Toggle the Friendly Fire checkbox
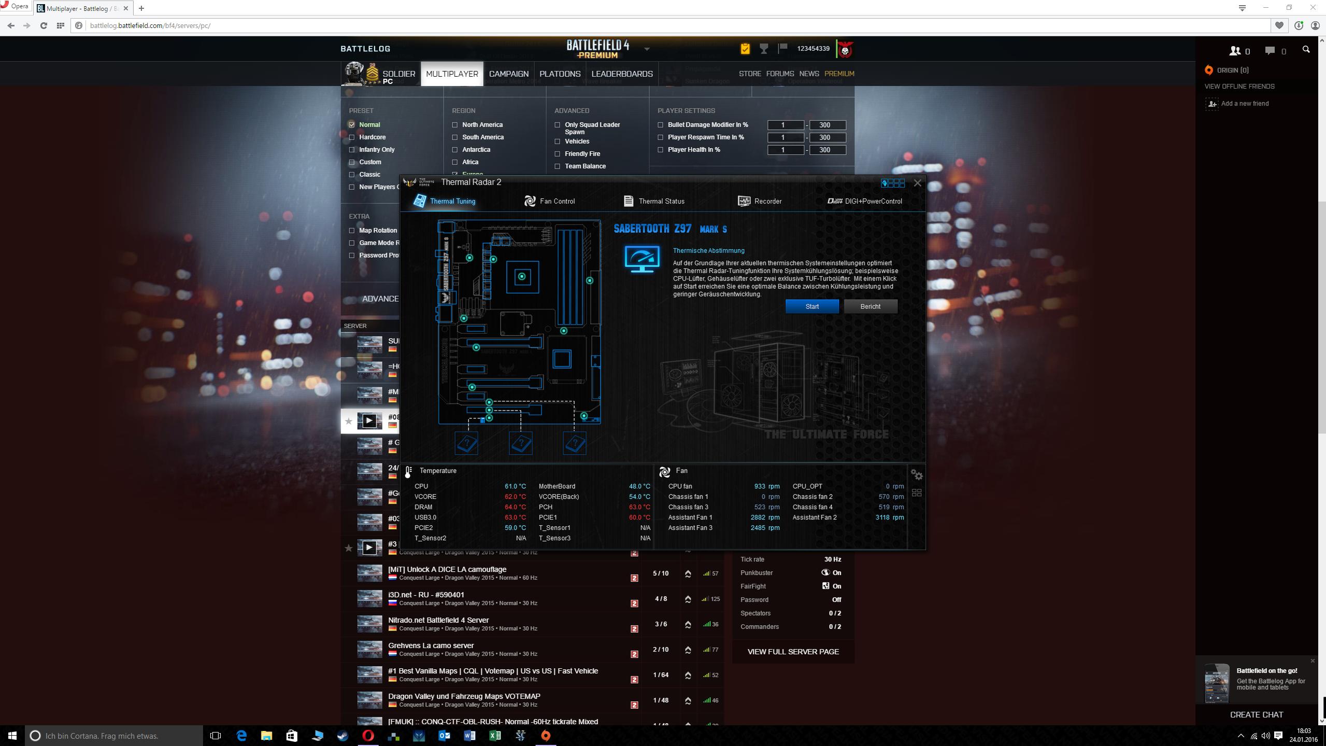The height and width of the screenshot is (746, 1326). click(558, 154)
